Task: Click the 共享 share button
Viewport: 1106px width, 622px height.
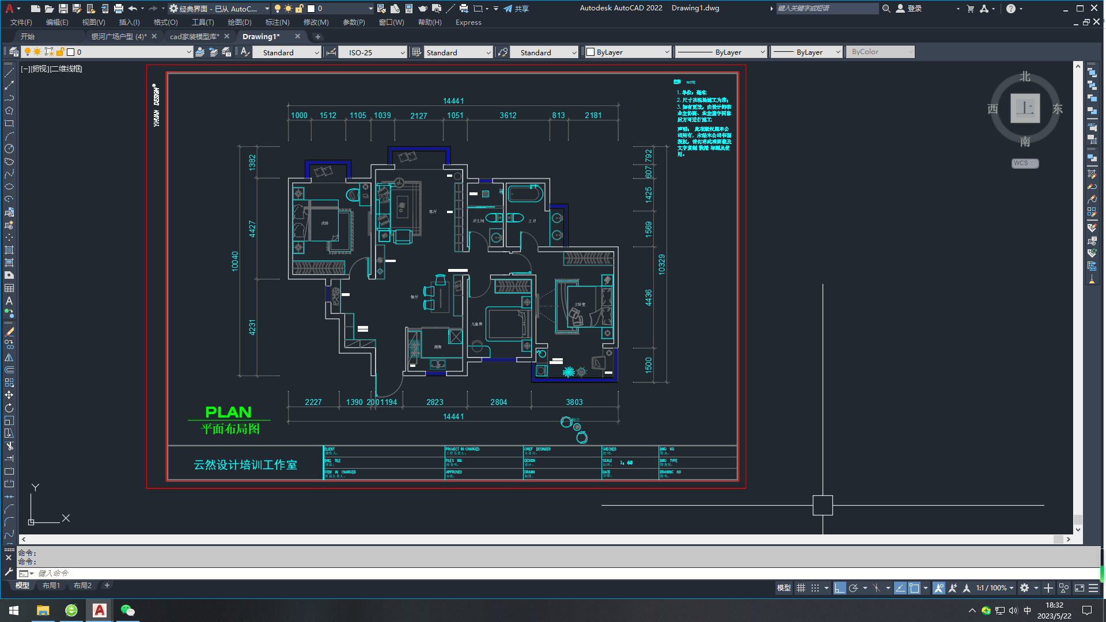Action: [x=516, y=9]
